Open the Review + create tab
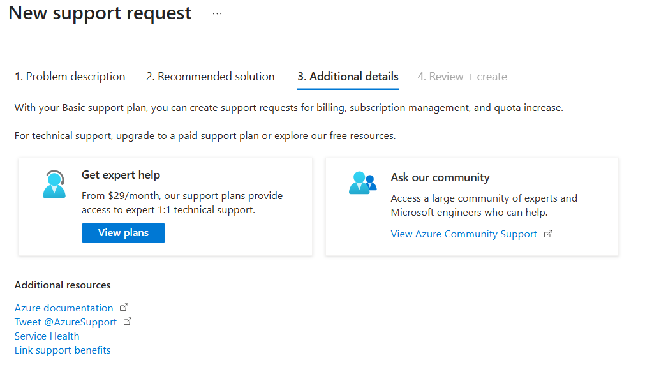 point(463,77)
